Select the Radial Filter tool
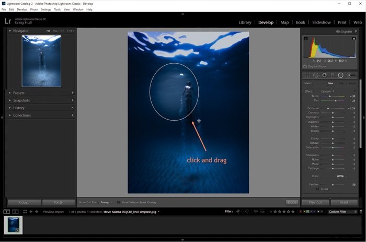The image size is (366, 242). click(x=340, y=75)
